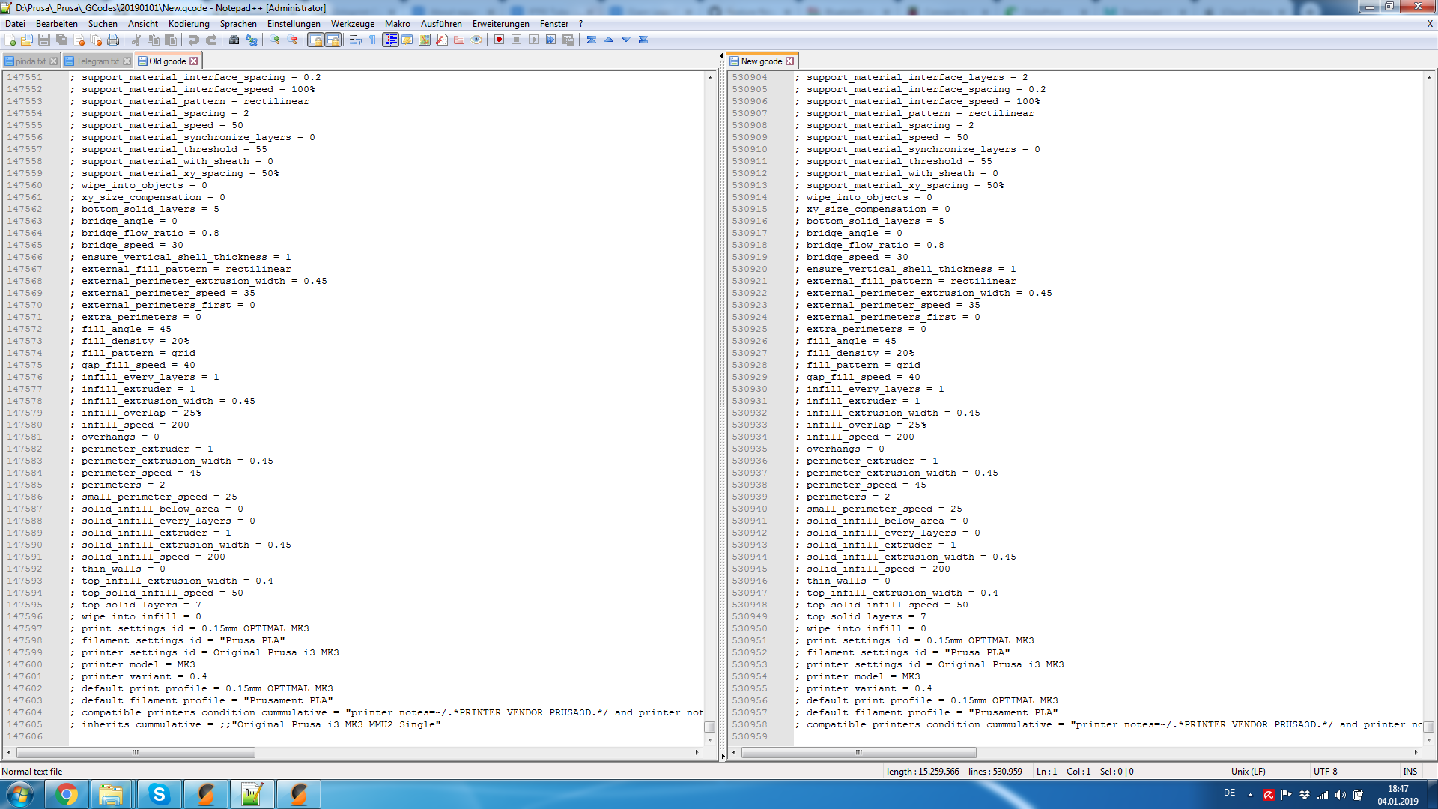Toggle synchronized horizontal scrolling
Viewport: 1438px width, 809px height.
(x=333, y=40)
